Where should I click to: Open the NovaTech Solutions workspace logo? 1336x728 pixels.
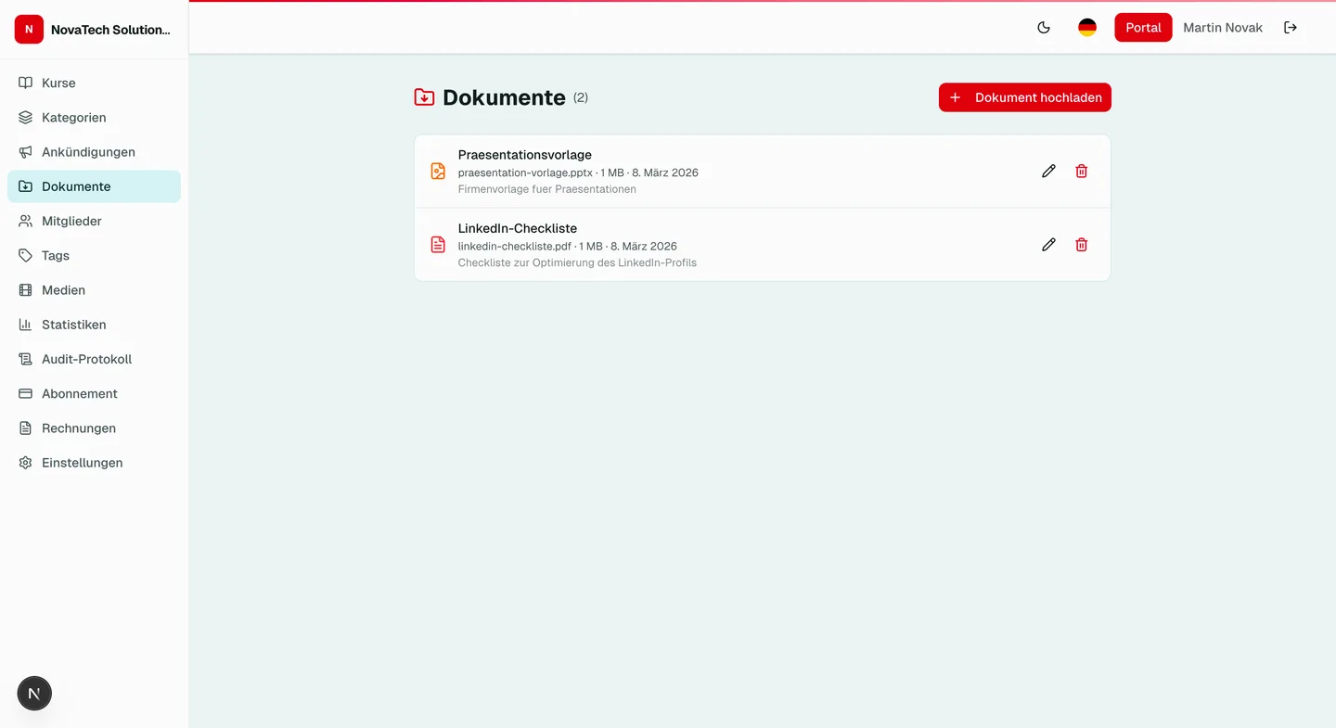tap(29, 29)
